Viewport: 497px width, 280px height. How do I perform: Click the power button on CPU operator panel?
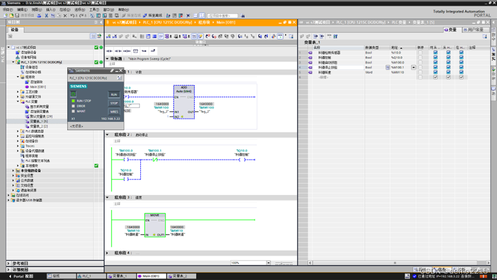click(x=73, y=94)
